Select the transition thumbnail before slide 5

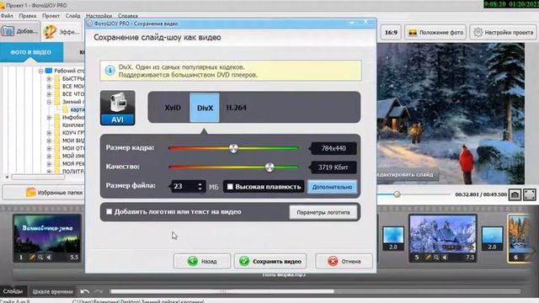point(393,238)
